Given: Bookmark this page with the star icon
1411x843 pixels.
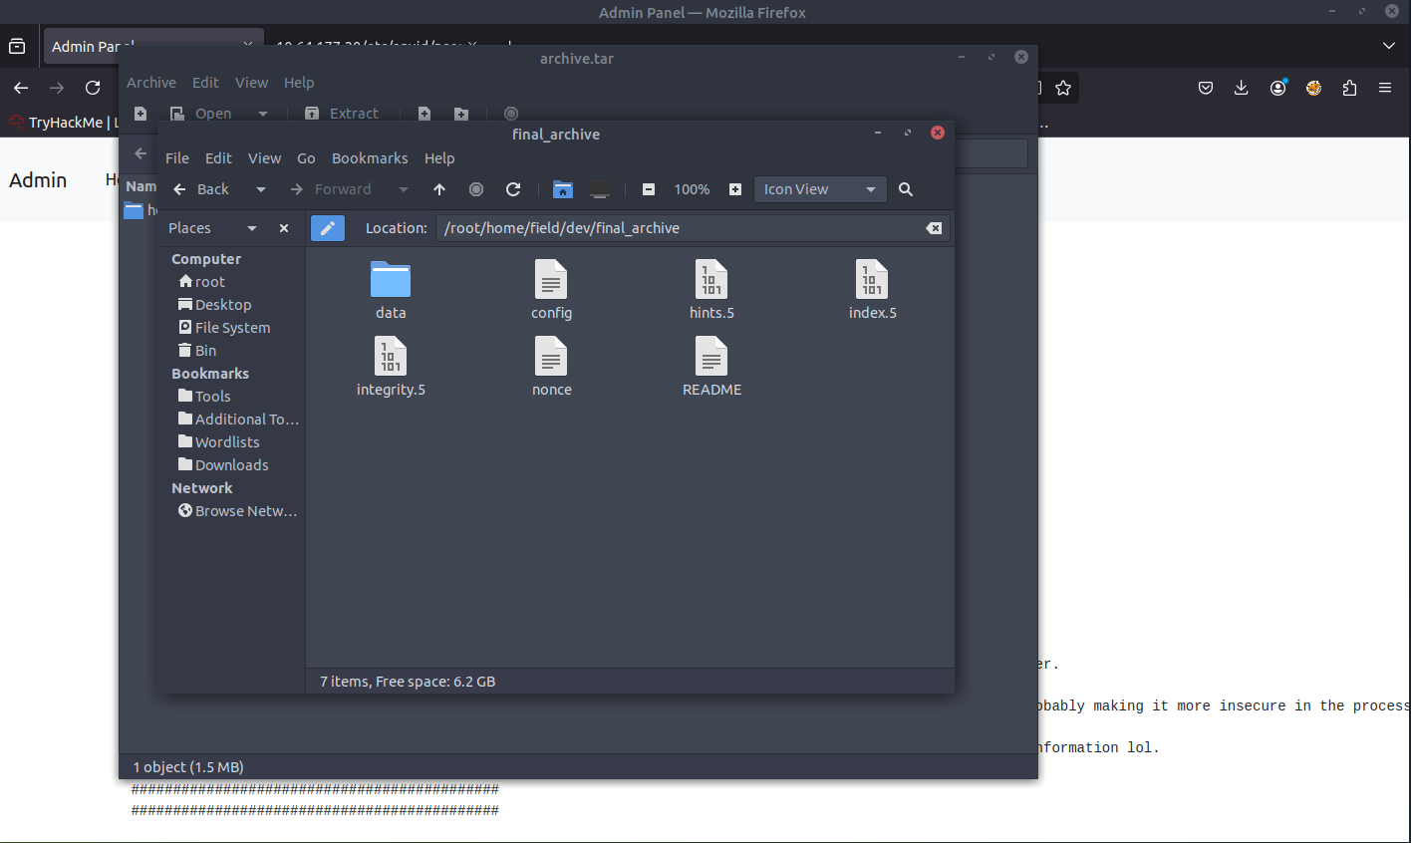Looking at the screenshot, I should 1063,88.
